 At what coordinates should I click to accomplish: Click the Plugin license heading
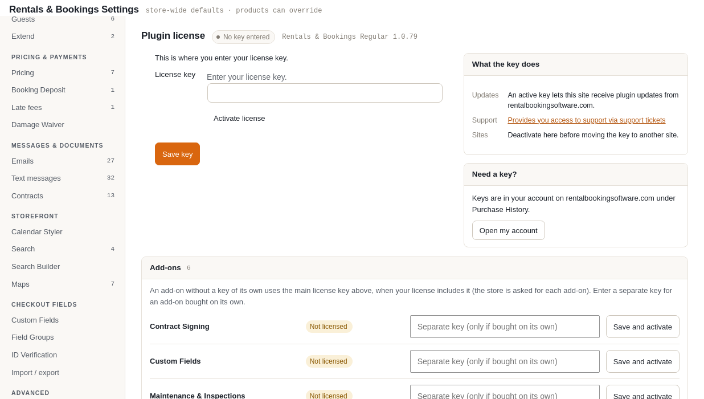point(173,36)
